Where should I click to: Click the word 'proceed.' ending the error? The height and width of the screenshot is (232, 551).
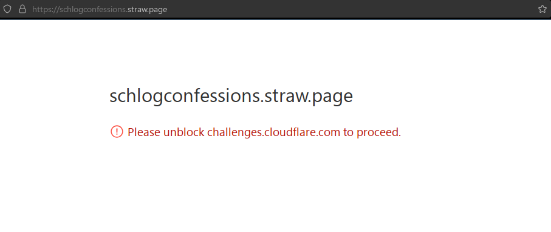pyautogui.click(x=379, y=132)
